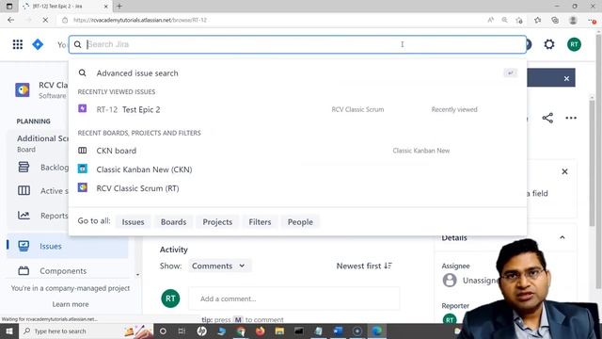Click the browser page vertical scrollbar
This screenshot has height=339, width=602.
[598, 161]
